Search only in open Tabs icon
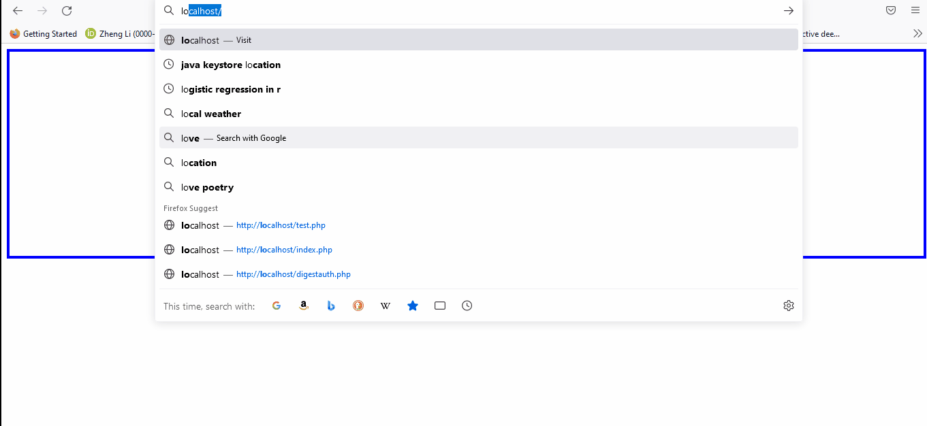 point(440,306)
